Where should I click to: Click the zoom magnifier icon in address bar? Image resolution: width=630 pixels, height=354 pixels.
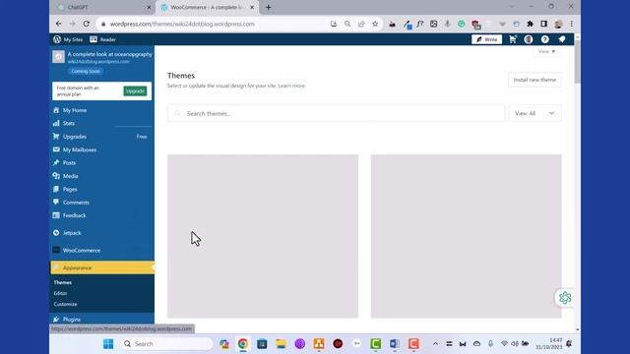click(x=347, y=24)
